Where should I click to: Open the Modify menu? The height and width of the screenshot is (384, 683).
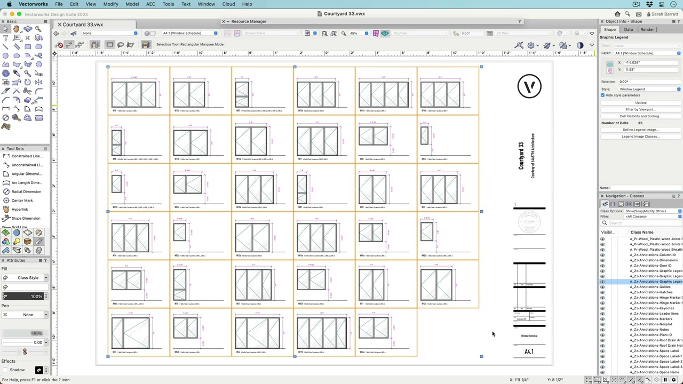click(x=111, y=4)
